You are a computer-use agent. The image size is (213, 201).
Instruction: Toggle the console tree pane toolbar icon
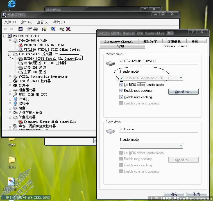pyautogui.click(x=21, y=29)
